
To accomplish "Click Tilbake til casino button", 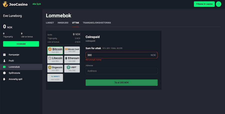I will click(x=204, y=4).
